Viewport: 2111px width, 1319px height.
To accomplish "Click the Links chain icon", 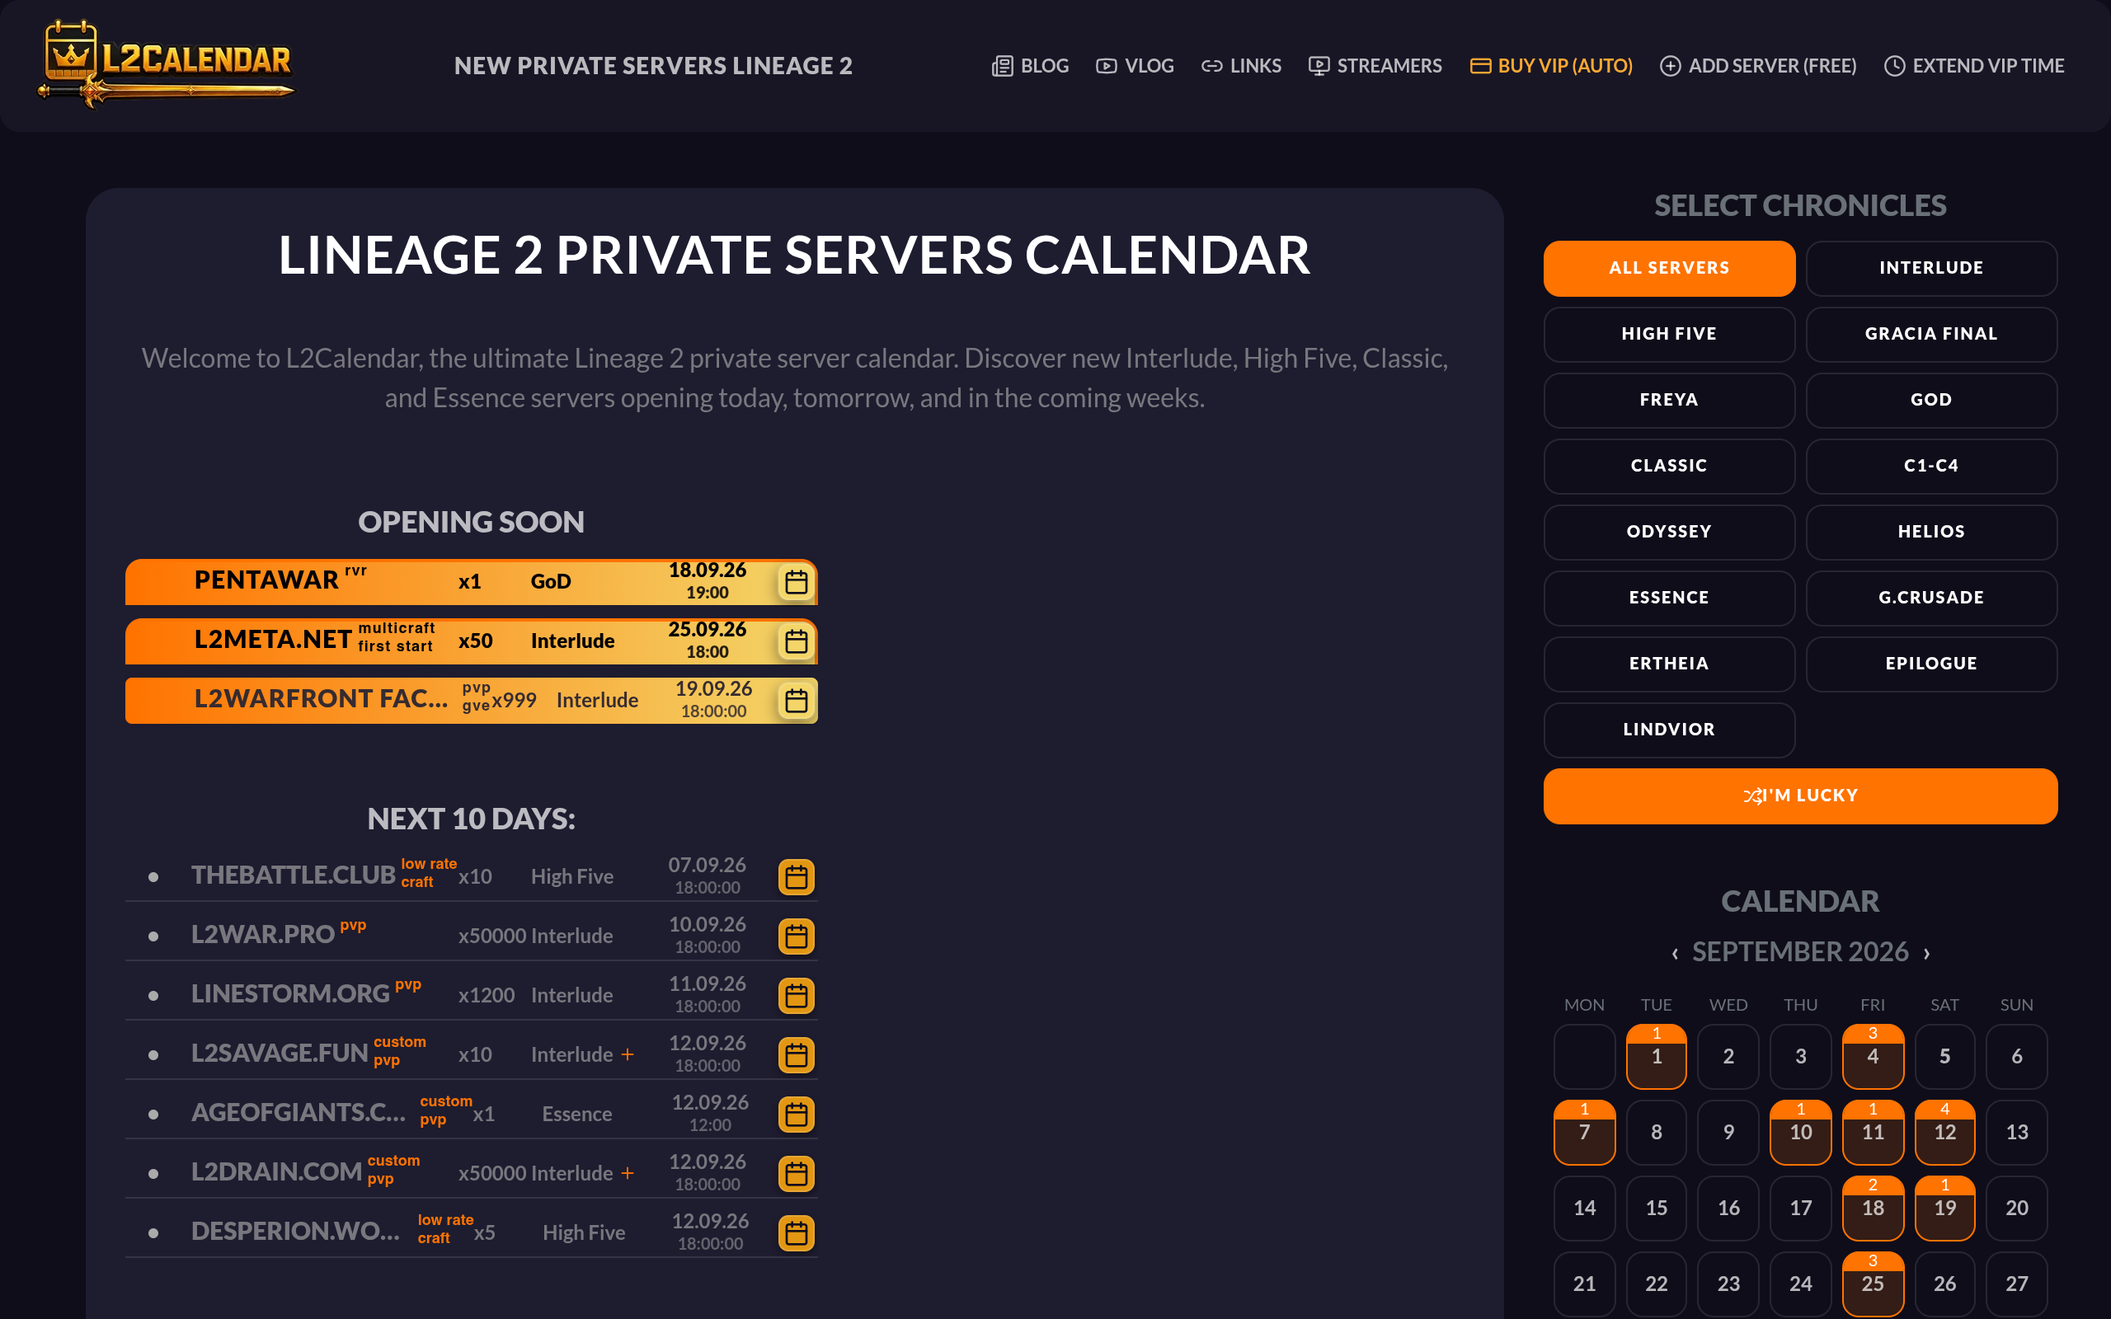I will click(x=1211, y=65).
